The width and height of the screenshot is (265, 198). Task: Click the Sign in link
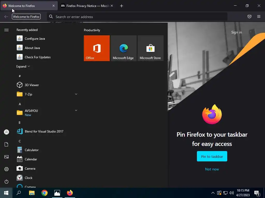click(237, 32)
